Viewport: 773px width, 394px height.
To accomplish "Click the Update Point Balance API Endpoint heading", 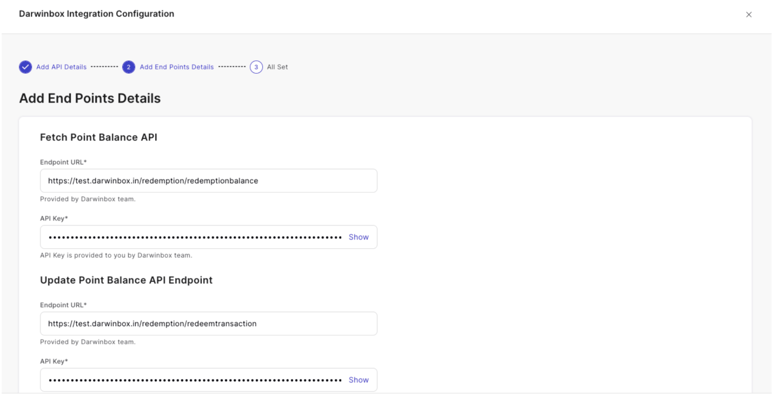I will coord(126,280).
